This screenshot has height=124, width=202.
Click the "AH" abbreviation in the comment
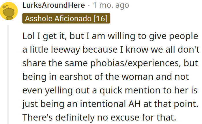coord(134,104)
